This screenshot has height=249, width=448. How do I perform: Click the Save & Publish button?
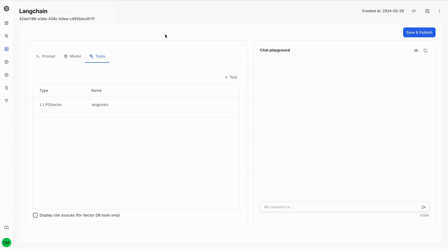click(x=419, y=32)
